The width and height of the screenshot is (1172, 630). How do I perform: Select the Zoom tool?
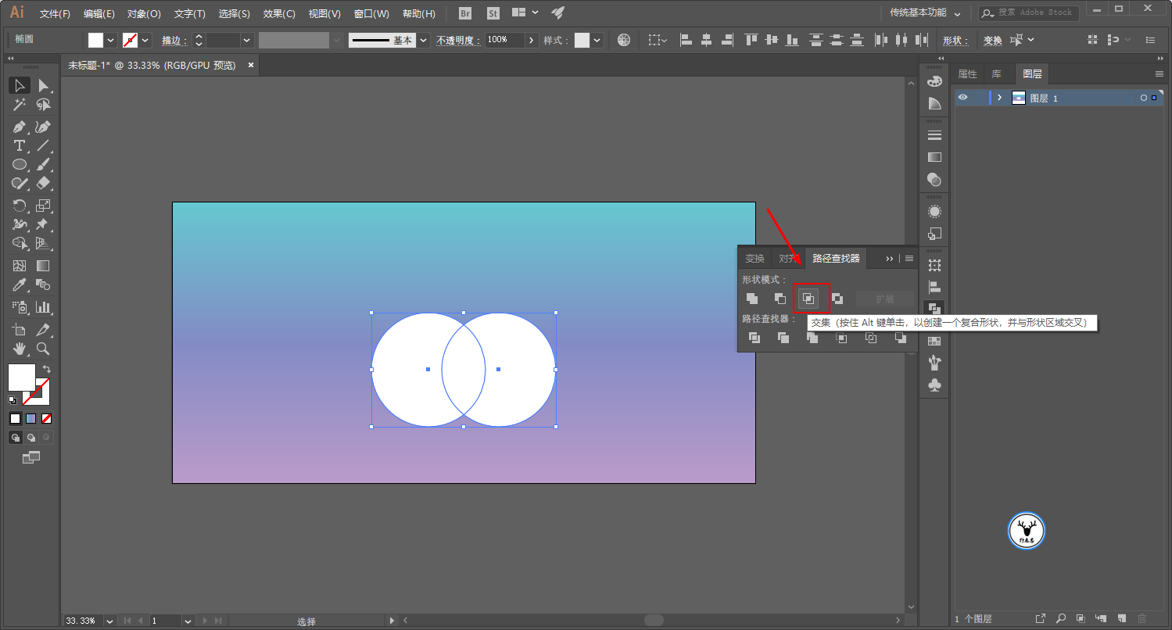44,349
